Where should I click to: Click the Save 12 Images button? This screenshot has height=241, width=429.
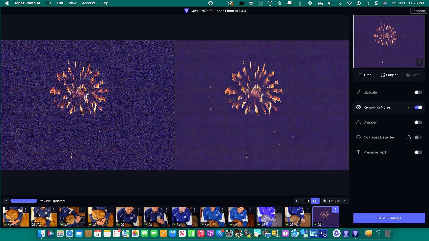(389, 218)
